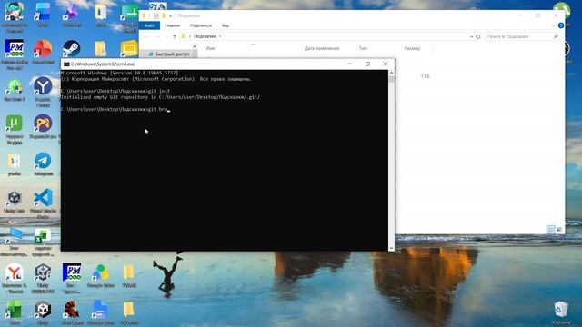Expand the Explorer ribbon chevron

pyautogui.click(x=554, y=25)
